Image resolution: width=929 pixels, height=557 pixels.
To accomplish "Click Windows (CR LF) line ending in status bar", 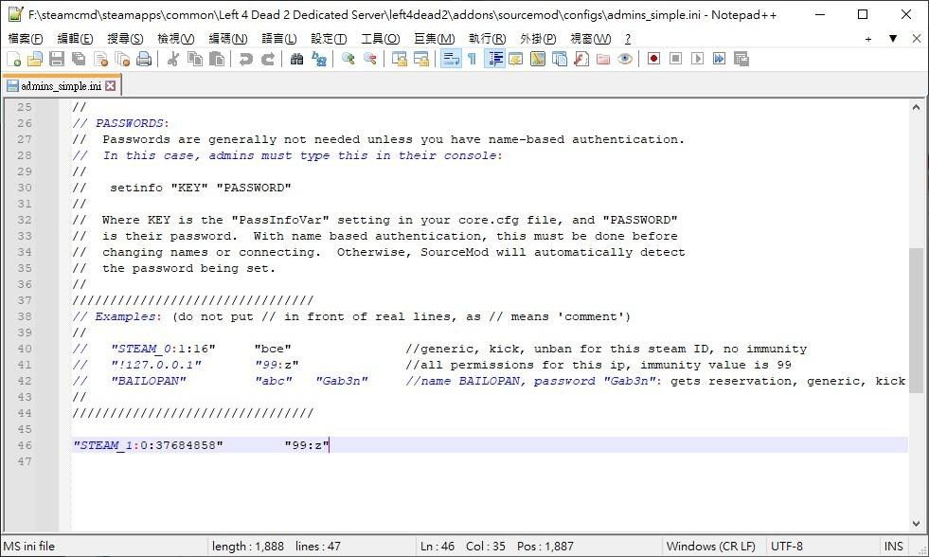I will [x=710, y=547].
